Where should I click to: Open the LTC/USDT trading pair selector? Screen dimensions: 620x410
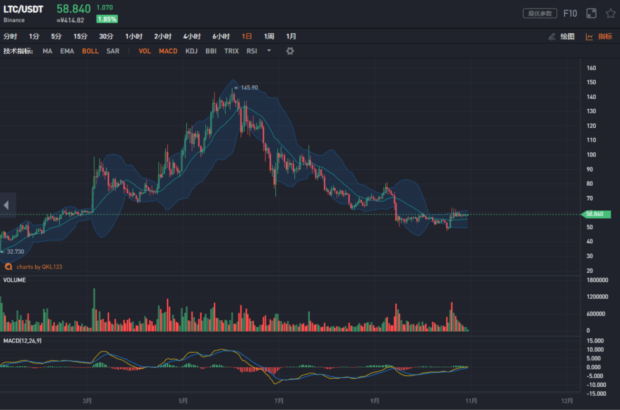pos(23,10)
